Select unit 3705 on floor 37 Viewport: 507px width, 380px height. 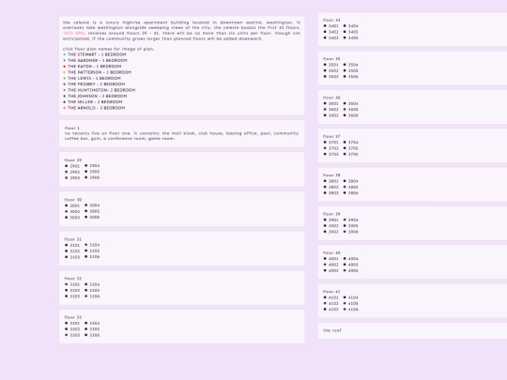coord(353,148)
